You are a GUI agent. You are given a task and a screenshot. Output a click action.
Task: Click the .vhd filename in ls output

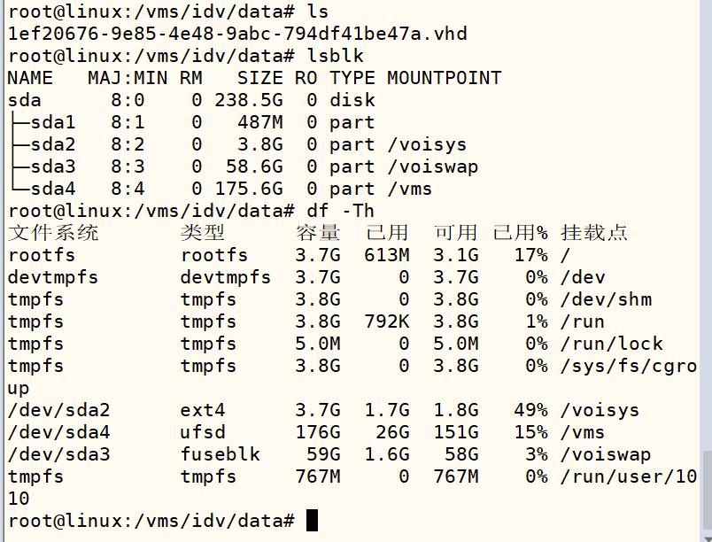tap(237, 34)
